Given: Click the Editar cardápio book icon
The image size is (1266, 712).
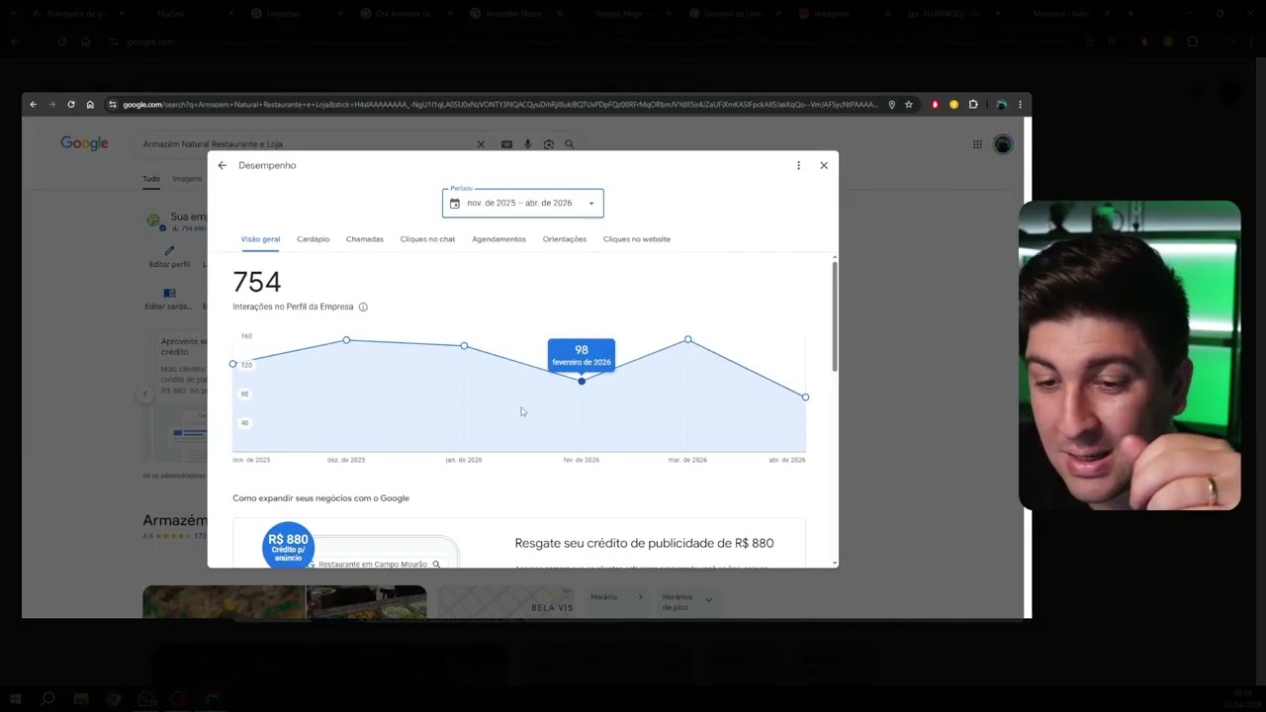Looking at the screenshot, I should click(x=169, y=294).
